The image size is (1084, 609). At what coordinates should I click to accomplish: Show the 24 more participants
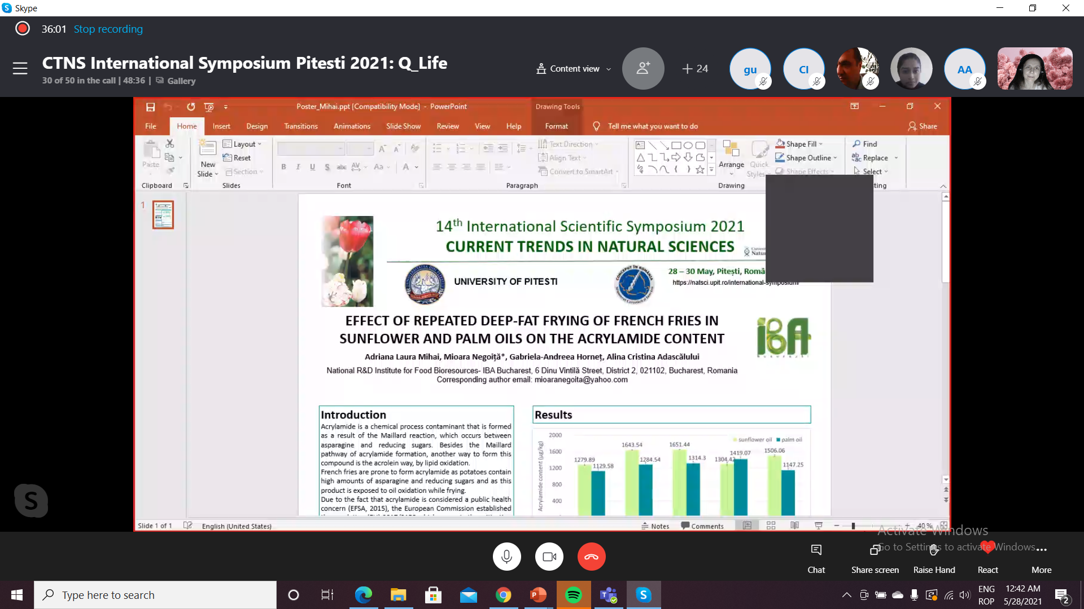[x=695, y=69]
